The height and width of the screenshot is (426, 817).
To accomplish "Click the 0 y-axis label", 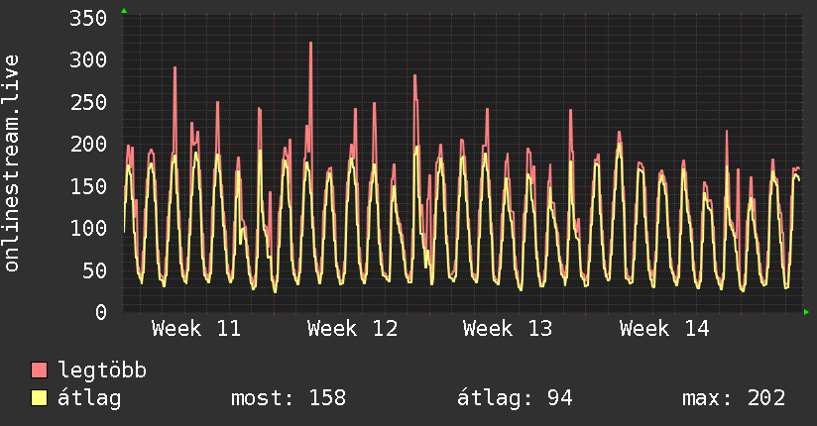I will (x=101, y=312).
